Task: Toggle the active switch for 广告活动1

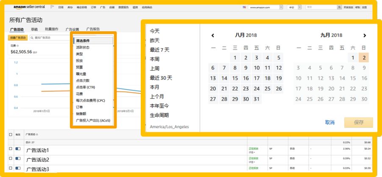Action: (18, 149)
